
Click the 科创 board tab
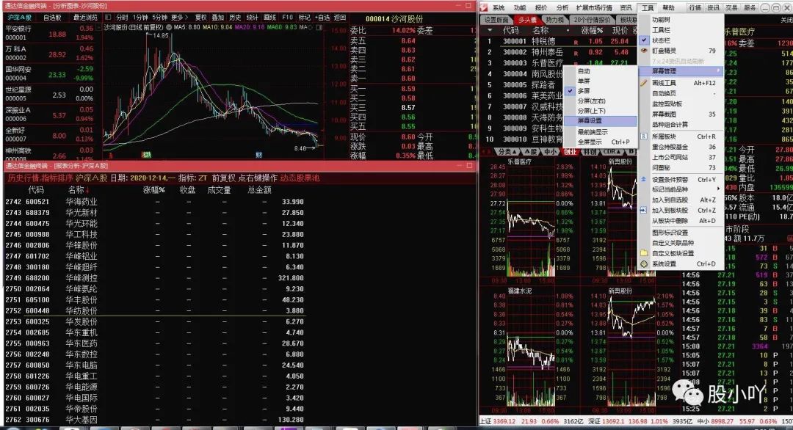coord(589,152)
